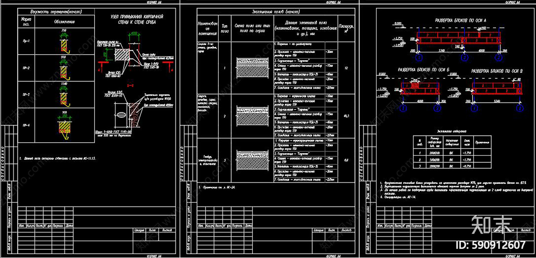Pick the floor type 1 section scheme
This screenshot has width=536, height=258.
click(252, 68)
